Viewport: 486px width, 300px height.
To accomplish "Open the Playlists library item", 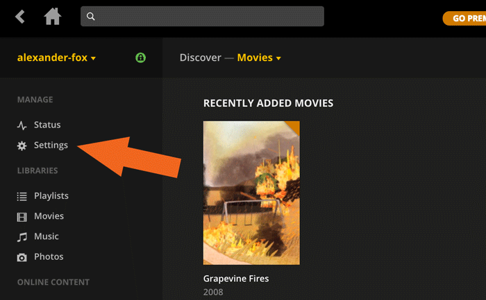I will (51, 196).
